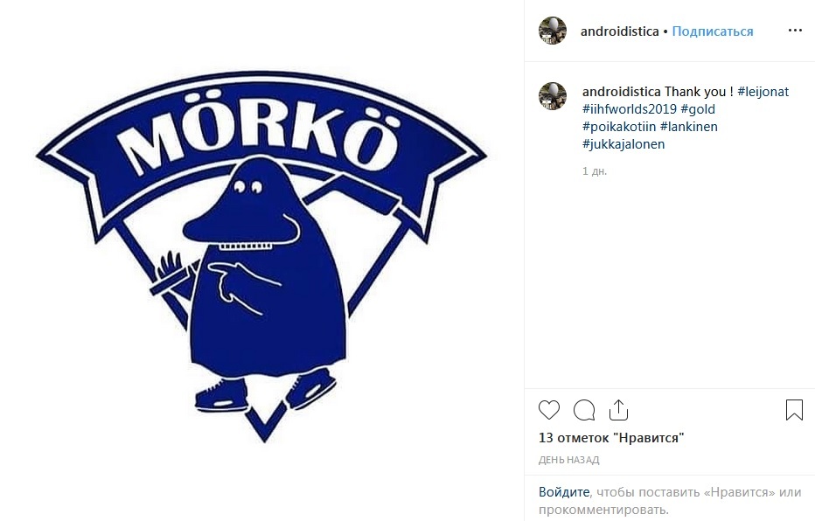The image size is (815, 521).
Task: Open the avatar next to the caption
Action: (553, 96)
